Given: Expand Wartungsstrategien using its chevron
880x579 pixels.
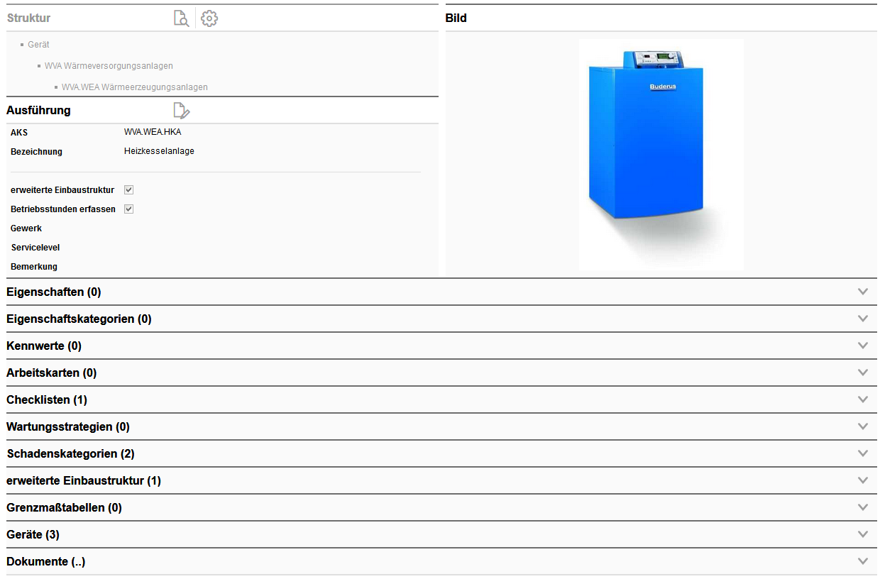Looking at the screenshot, I should (x=862, y=426).
